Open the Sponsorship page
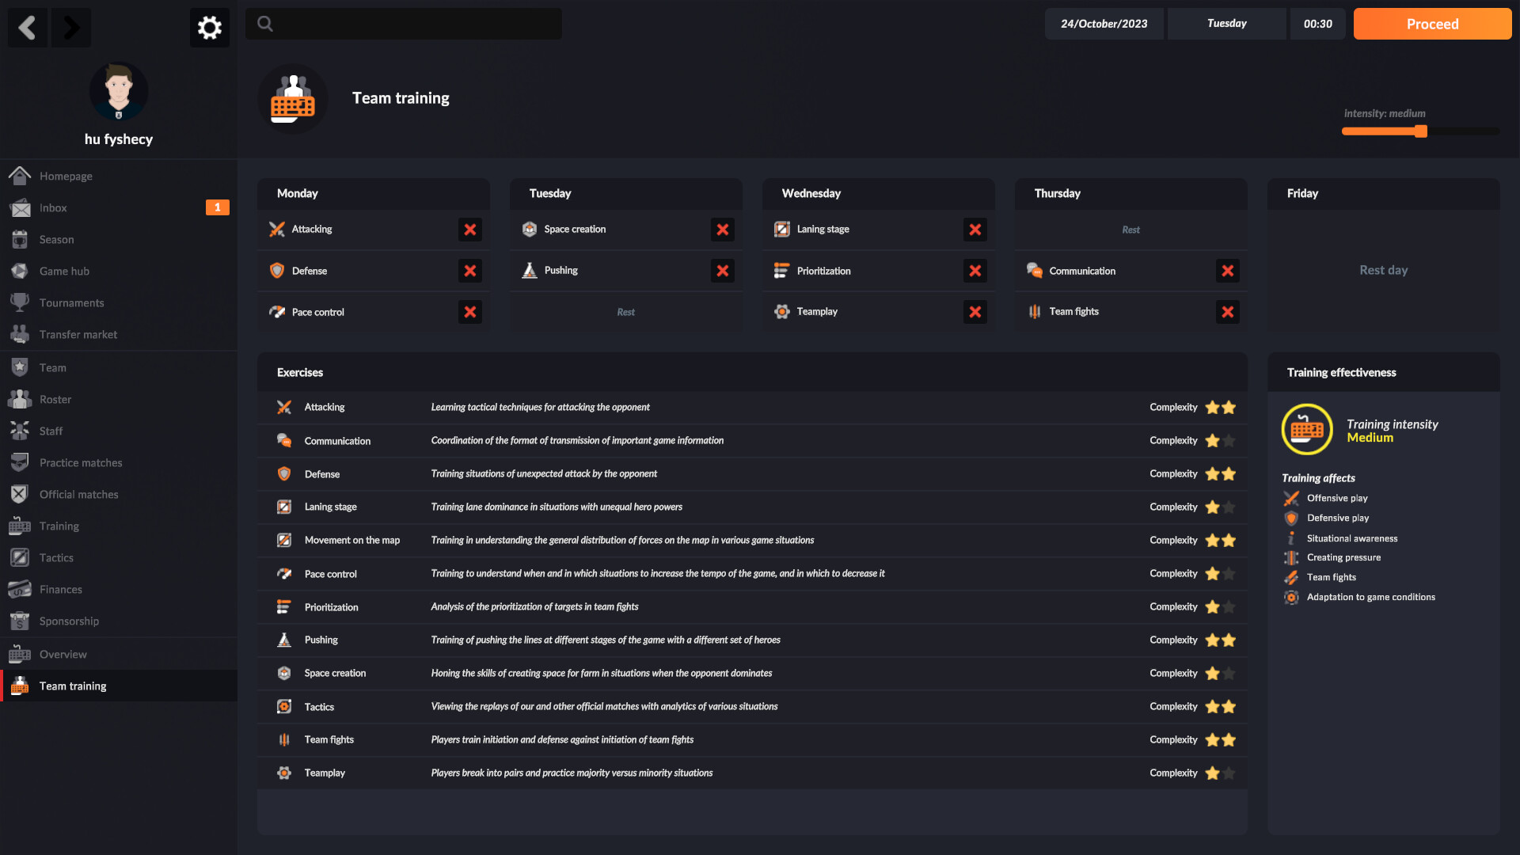The height and width of the screenshot is (855, 1520). tap(69, 621)
